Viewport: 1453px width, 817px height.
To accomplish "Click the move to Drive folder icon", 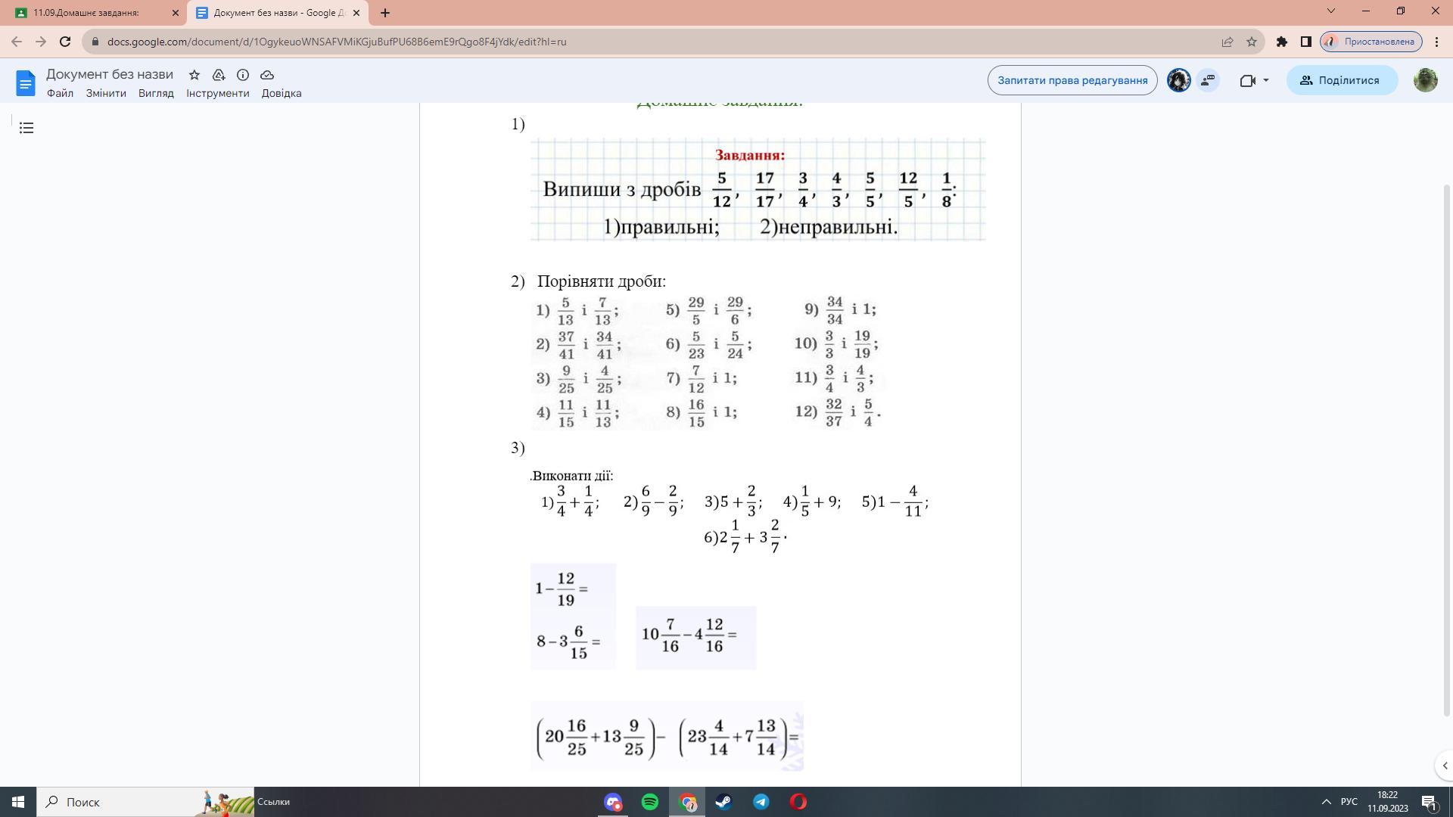I will (219, 75).
